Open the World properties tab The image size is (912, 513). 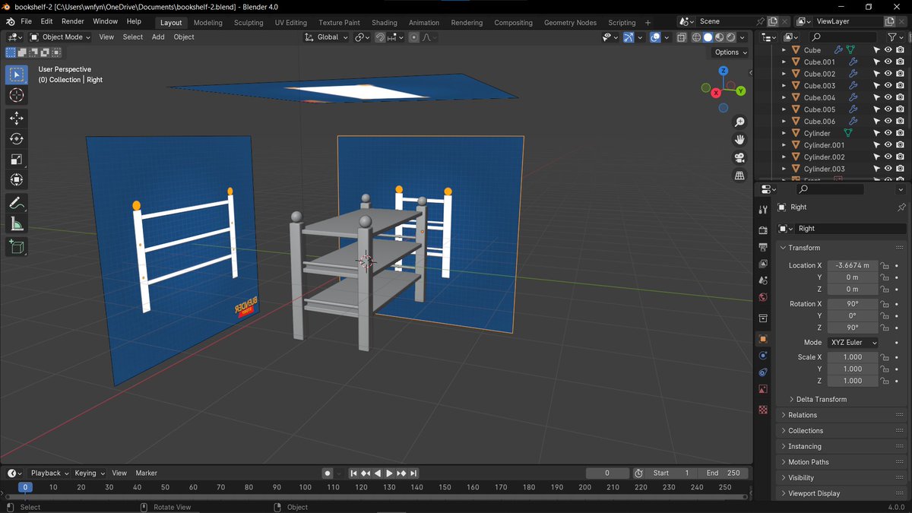click(x=763, y=297)
